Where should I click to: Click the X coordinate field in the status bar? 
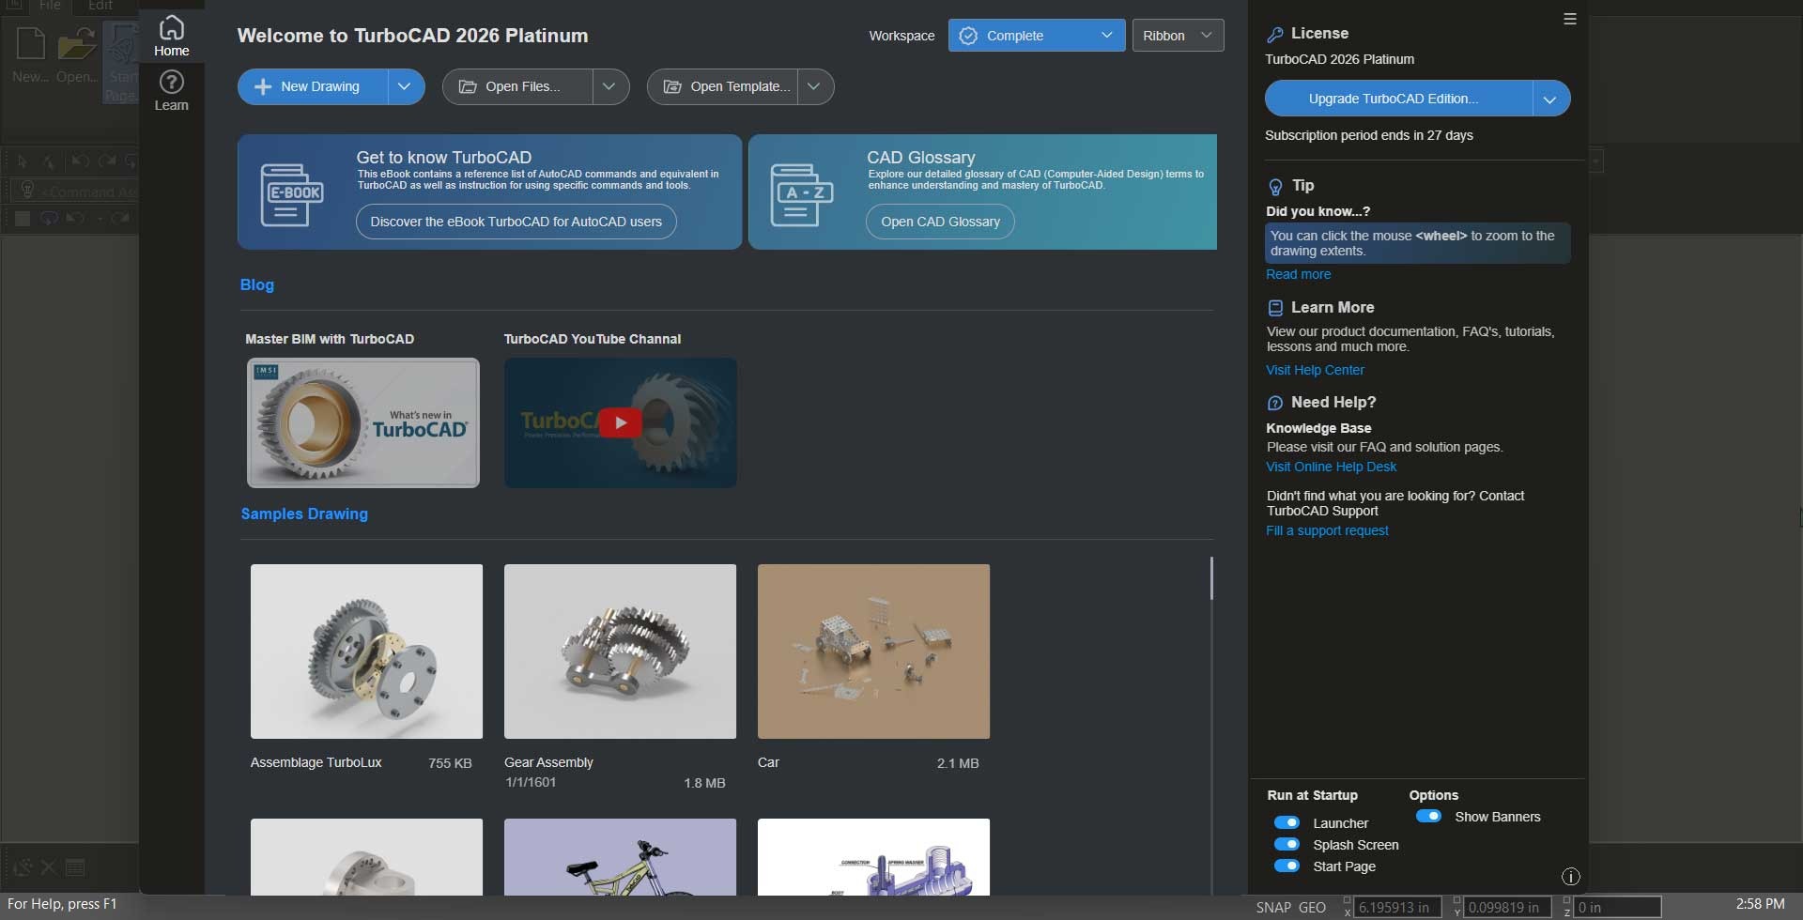click(1396, 907)
